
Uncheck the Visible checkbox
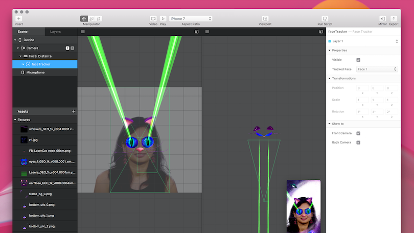pyautogui.click(x=358, y=60)
